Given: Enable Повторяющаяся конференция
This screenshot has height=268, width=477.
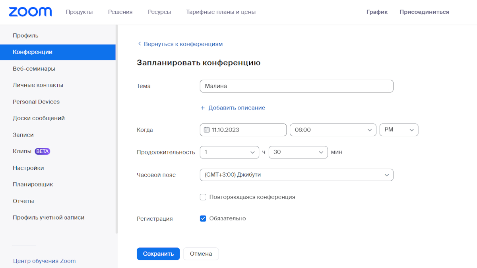Looking at the screenshot, I should coord(203,197).
